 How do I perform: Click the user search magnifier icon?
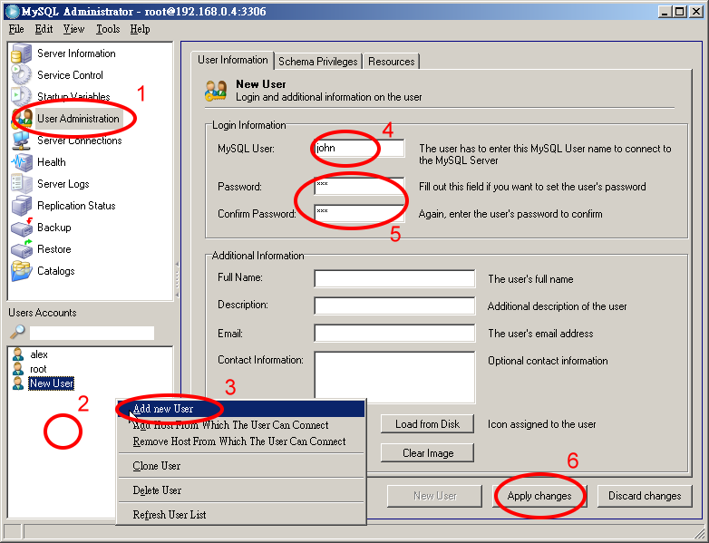17,333
